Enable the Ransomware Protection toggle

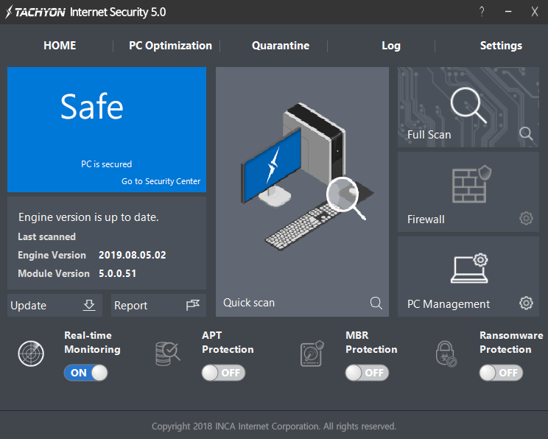click(x=501, y=373)
